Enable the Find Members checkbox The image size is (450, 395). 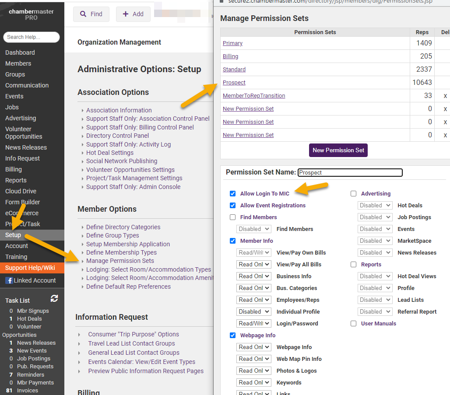point(233,217)
